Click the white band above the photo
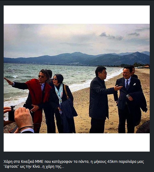154x172 pixels. (x=77, y=15)
